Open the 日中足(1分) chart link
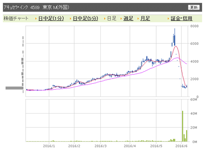 (x=51, y=18)
